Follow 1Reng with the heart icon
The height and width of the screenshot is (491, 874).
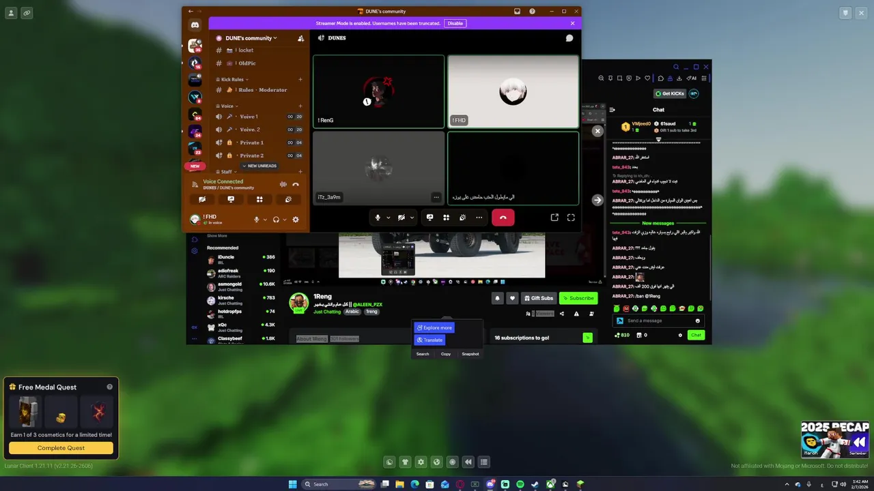pyautogui.click(x=512, y=298)
